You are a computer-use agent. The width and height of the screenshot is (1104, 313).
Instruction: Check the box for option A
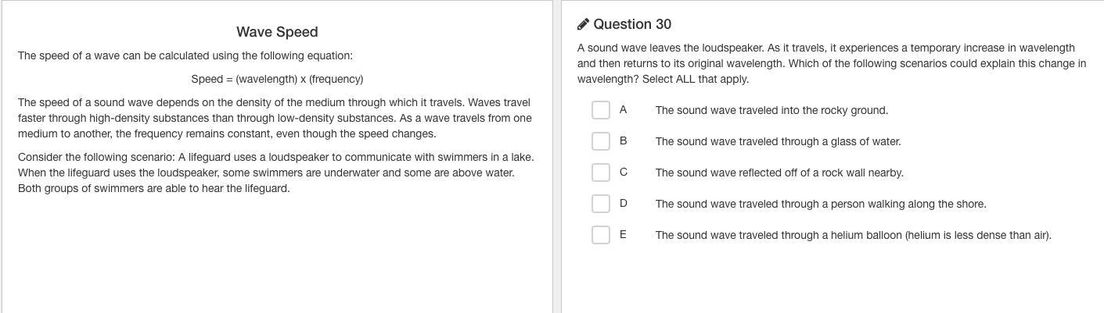click(601, 110)
